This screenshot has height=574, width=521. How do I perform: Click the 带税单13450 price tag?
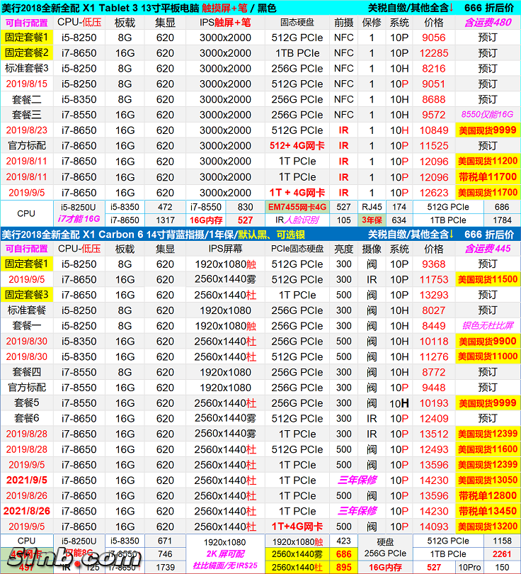pyautogui.click(x=487, y=511)
